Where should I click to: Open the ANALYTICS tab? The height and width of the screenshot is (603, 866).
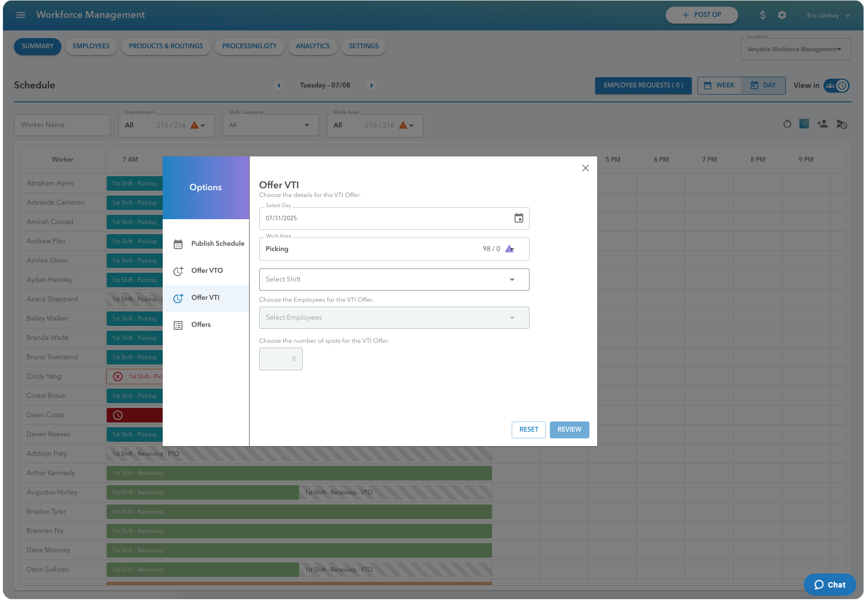click(312, 46)
